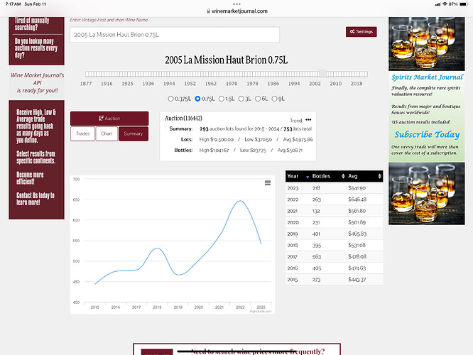Click the Trend three-dots icon
The image size is (473, 355).
click(x=308, y=120)
